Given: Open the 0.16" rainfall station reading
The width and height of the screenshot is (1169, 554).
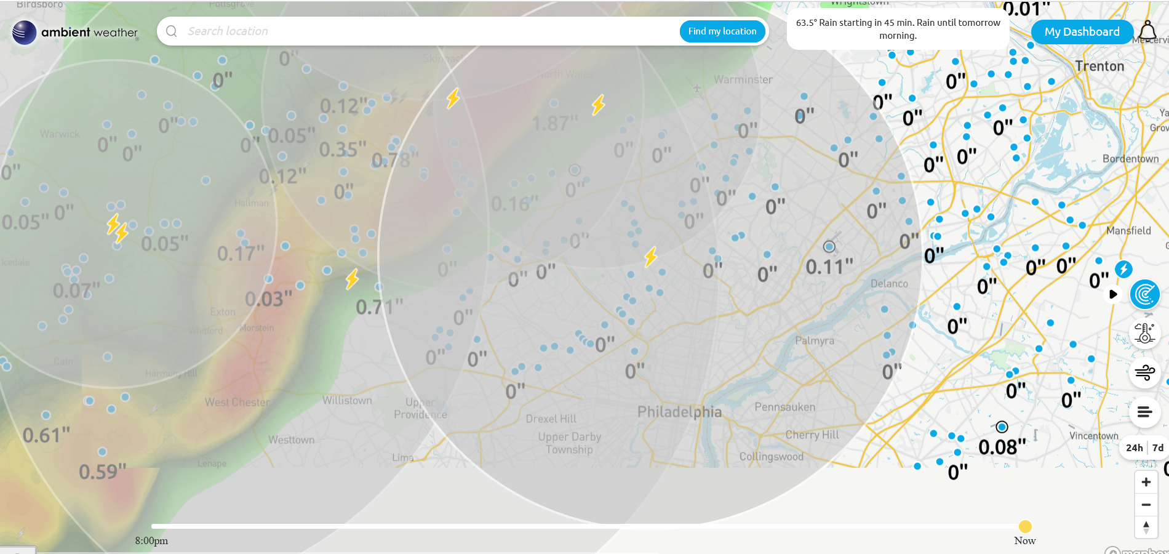Looking at the screenshot, I should (514, 204).
